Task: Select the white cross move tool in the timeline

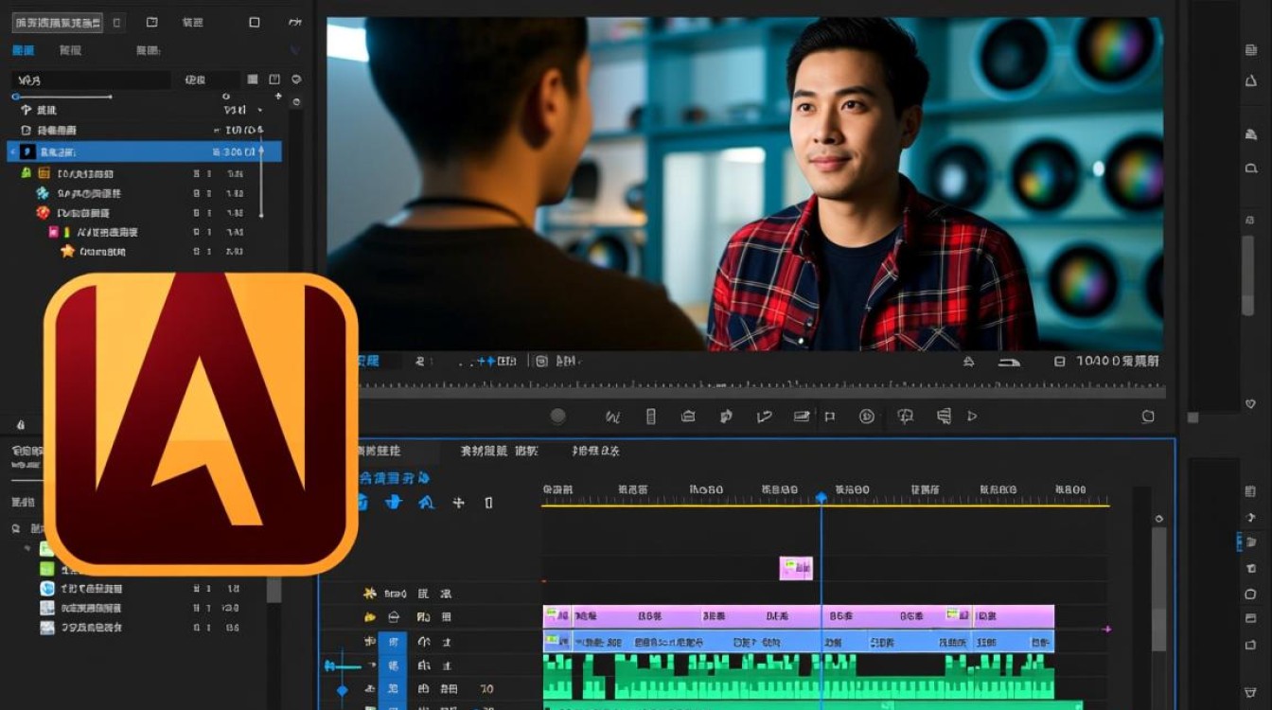Action: point(458,503)
